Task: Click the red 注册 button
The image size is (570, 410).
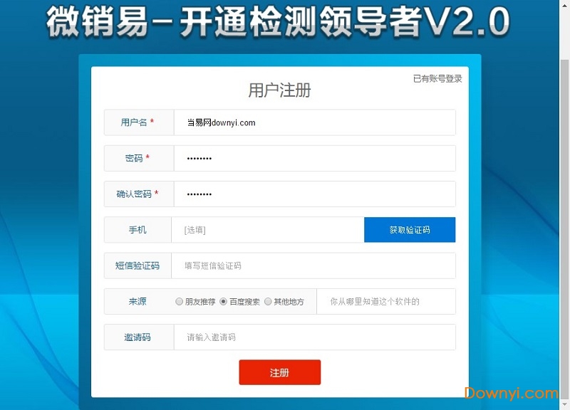Action: tap(280, 372)
